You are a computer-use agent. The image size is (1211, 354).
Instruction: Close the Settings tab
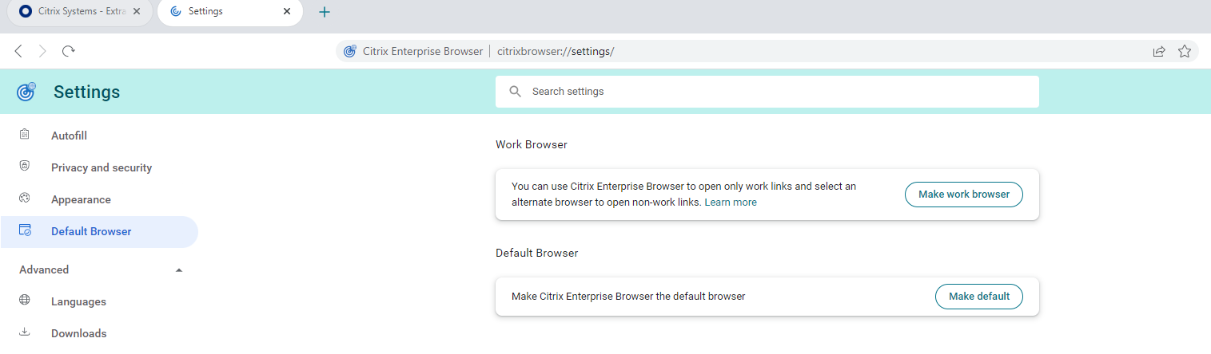point(287,12)
